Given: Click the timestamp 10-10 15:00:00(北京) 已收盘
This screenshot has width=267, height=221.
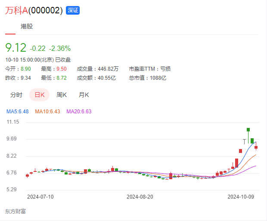Looking at the screenshot, I should [x=38, y=60].
